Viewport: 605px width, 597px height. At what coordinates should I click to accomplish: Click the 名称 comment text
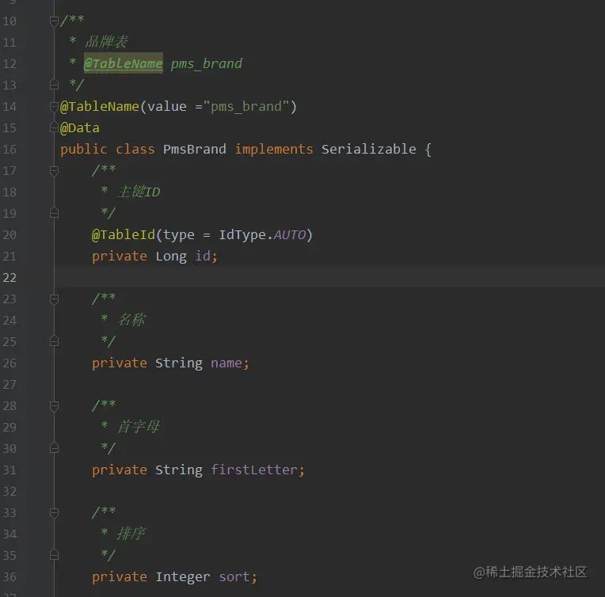point(131,320)
